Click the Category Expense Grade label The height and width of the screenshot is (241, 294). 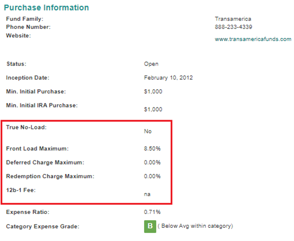coord(43,227)
